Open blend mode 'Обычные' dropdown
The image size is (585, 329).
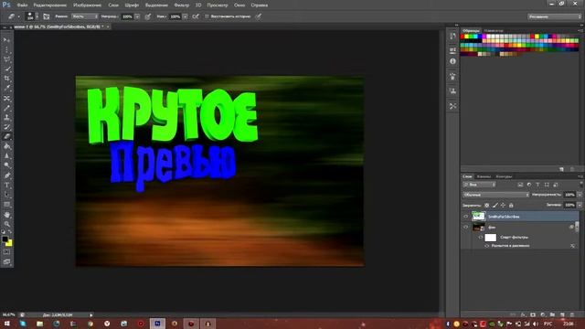point(495,195)
